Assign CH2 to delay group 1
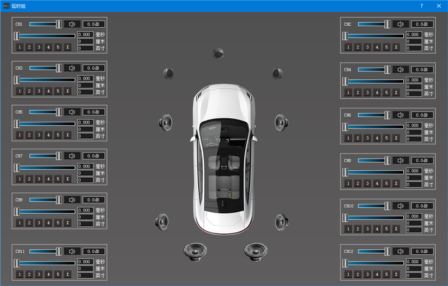 pyautogui.click(x=348, y=47)
